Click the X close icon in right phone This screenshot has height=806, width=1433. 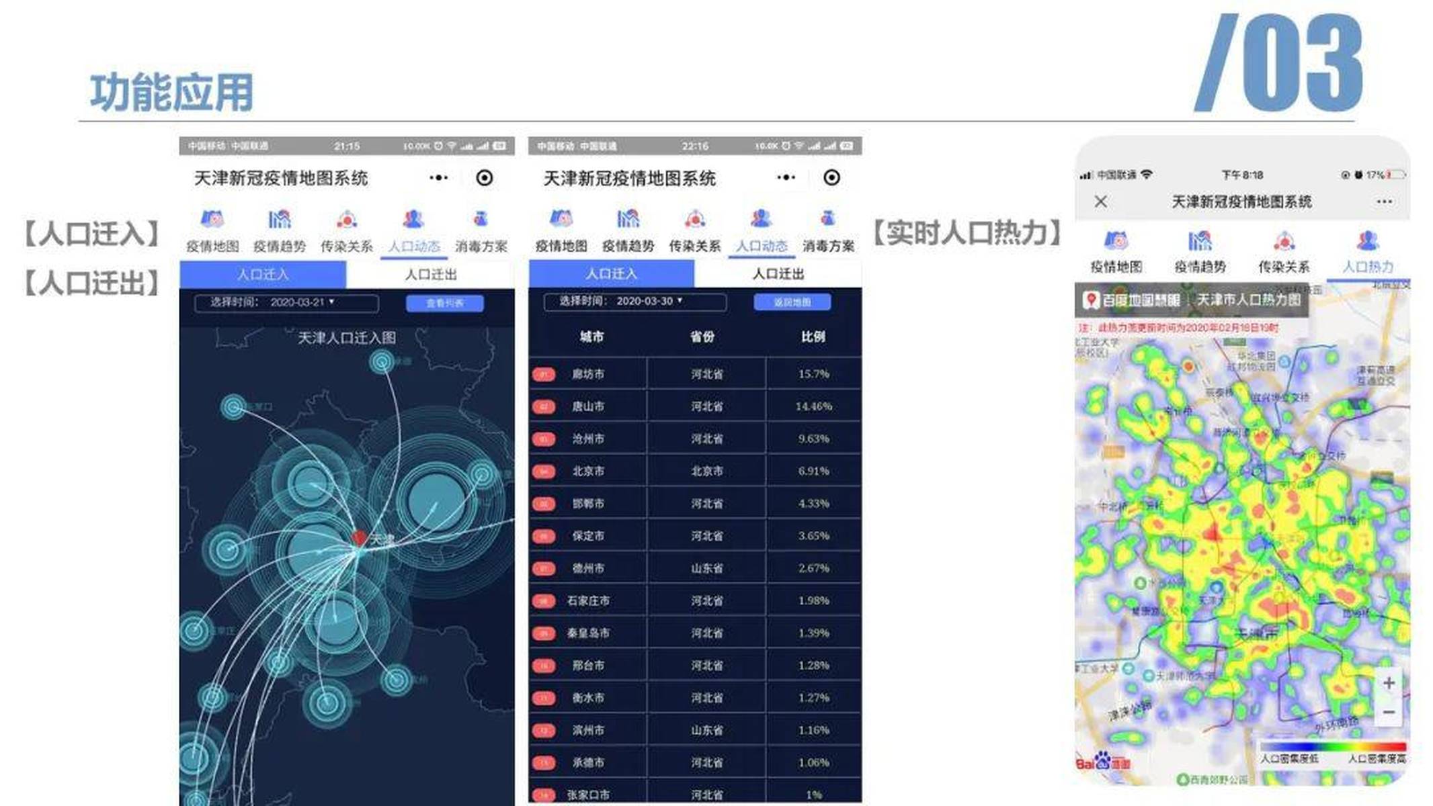tap(1100, 201)
